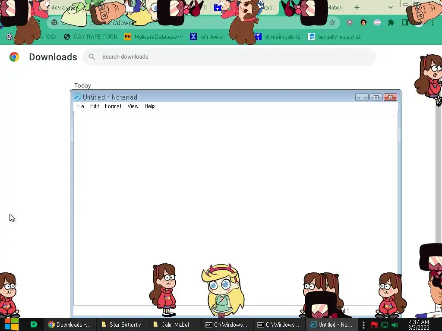Open Notepad's Help menu
Viewport: 442px width, 331px height.
point(149,106)
